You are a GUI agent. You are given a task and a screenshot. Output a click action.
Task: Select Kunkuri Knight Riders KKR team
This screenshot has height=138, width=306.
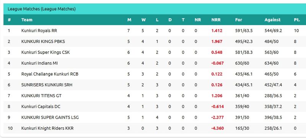pyautogui.click(x=47, y=128)
